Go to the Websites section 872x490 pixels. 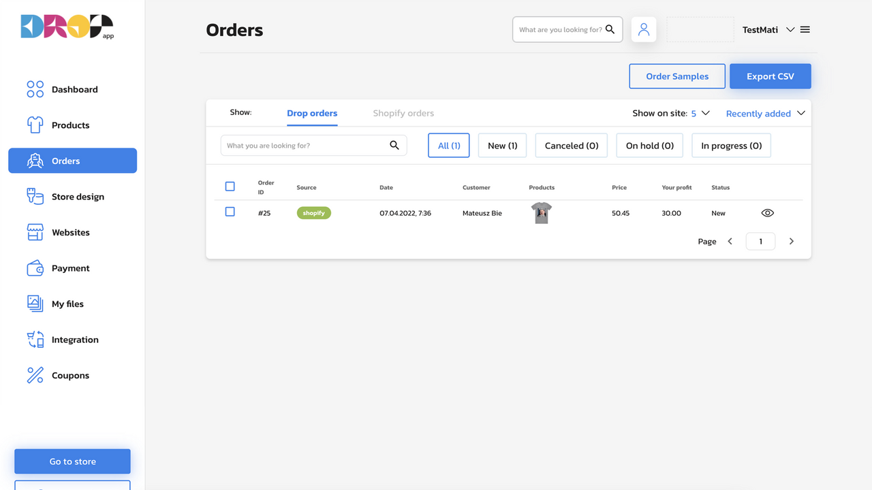coord(71,232)
